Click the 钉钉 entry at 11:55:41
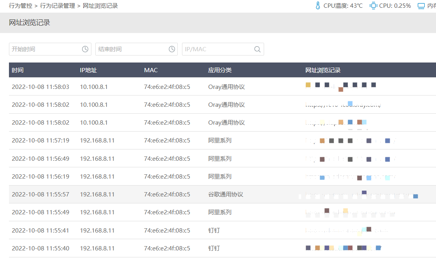This screenshot has height=264, width=436. (214, 230)
